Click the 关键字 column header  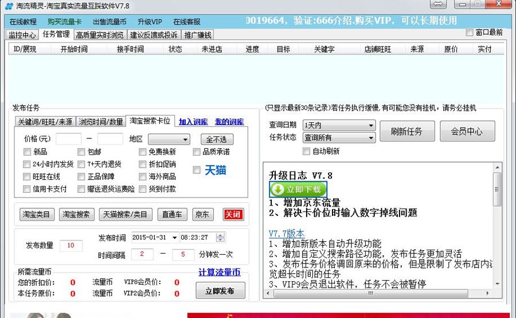324,49
